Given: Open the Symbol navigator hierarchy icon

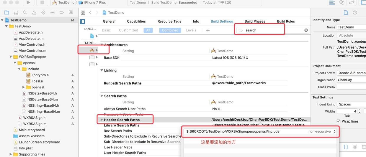Looking at the screenshot, I should point(16,13).
